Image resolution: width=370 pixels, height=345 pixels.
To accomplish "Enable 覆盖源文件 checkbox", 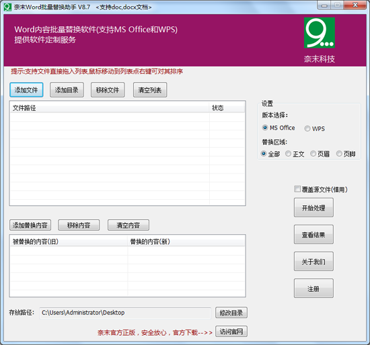I will 297,189.
